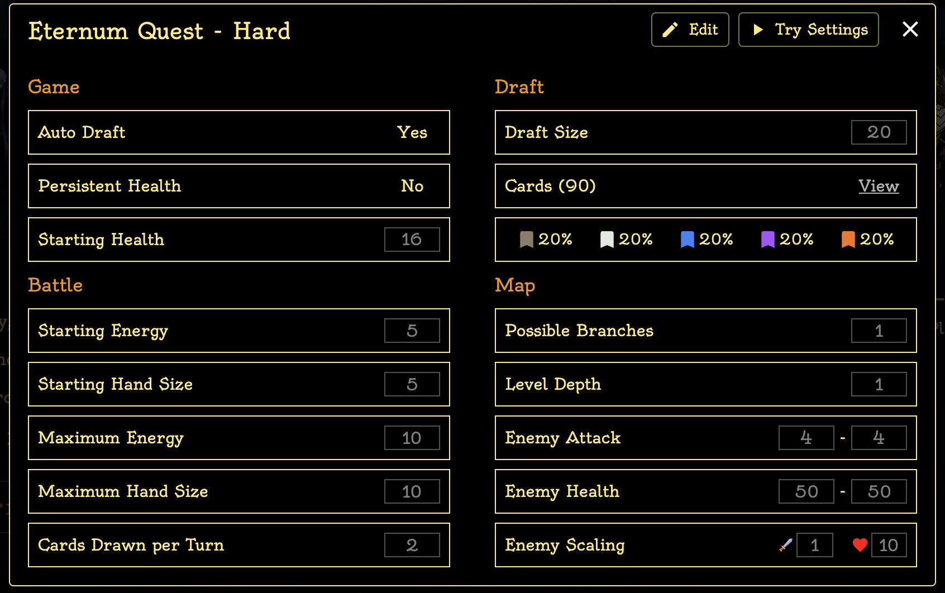Click the play icon on Try Settings

click(758, 30)
